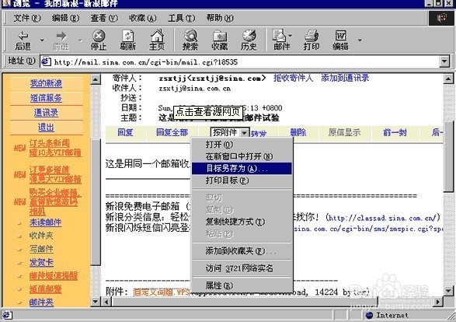Click the 发贺卡 sidebar link
Image resolution: width=456 pixels, height=322 pixels.
pyautogui.click(x=41, y=262)
